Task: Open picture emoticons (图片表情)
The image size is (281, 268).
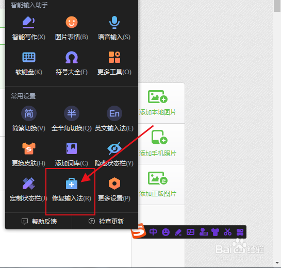Action: click(72, 28)
